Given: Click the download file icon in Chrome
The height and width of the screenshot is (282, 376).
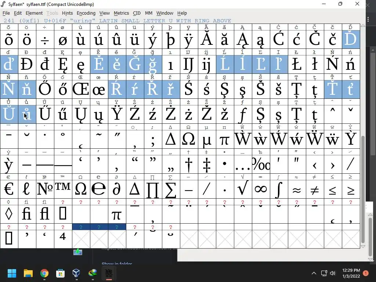Looking at the screenshot, I should 78,252.
